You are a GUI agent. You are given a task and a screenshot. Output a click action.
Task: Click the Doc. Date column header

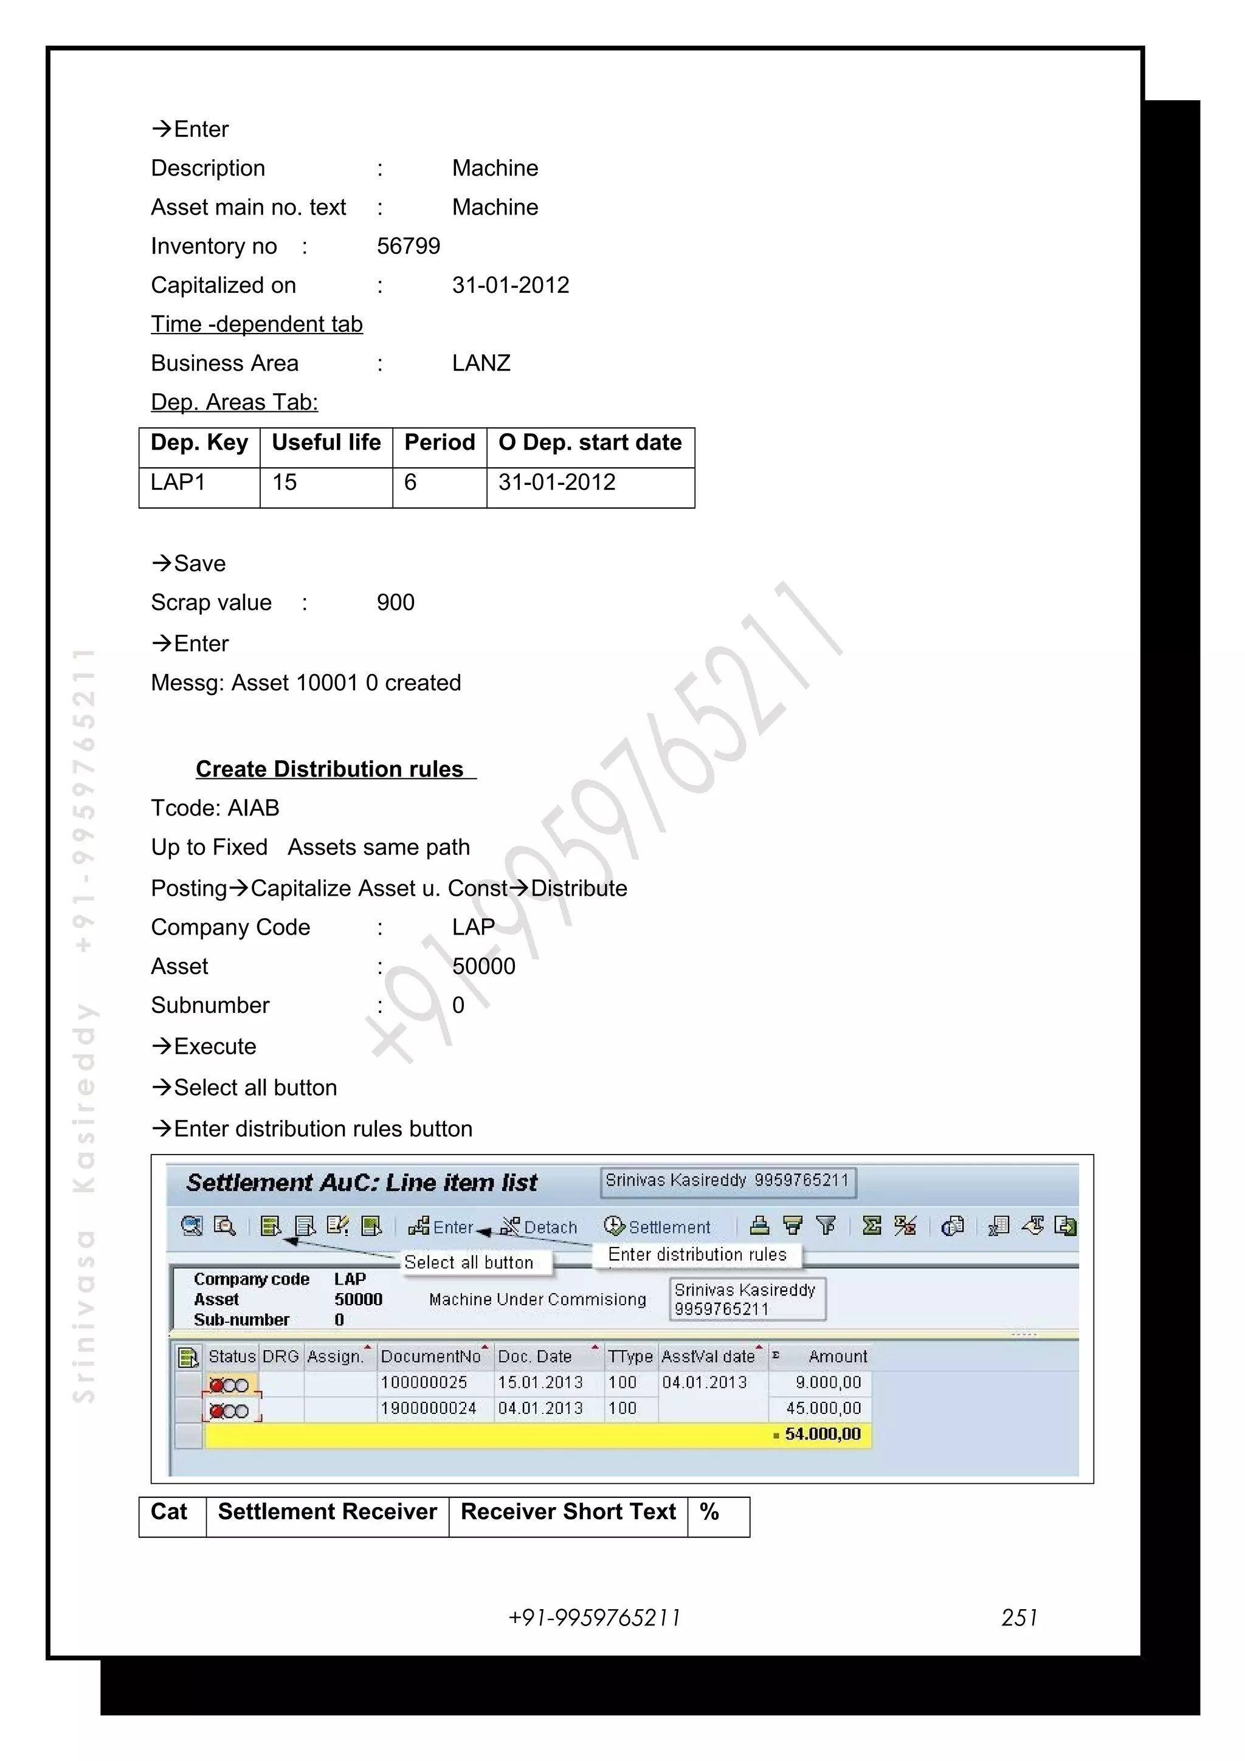(535, 1357)
